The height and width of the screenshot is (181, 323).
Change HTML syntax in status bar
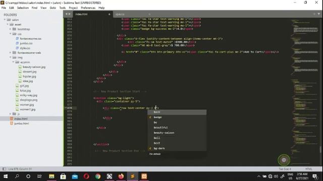point(308,169)
